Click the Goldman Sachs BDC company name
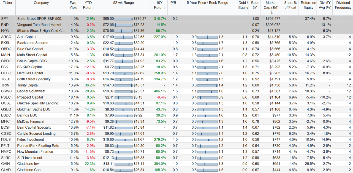The height and width of the screenshot is (173, 353). coord(34,109)
